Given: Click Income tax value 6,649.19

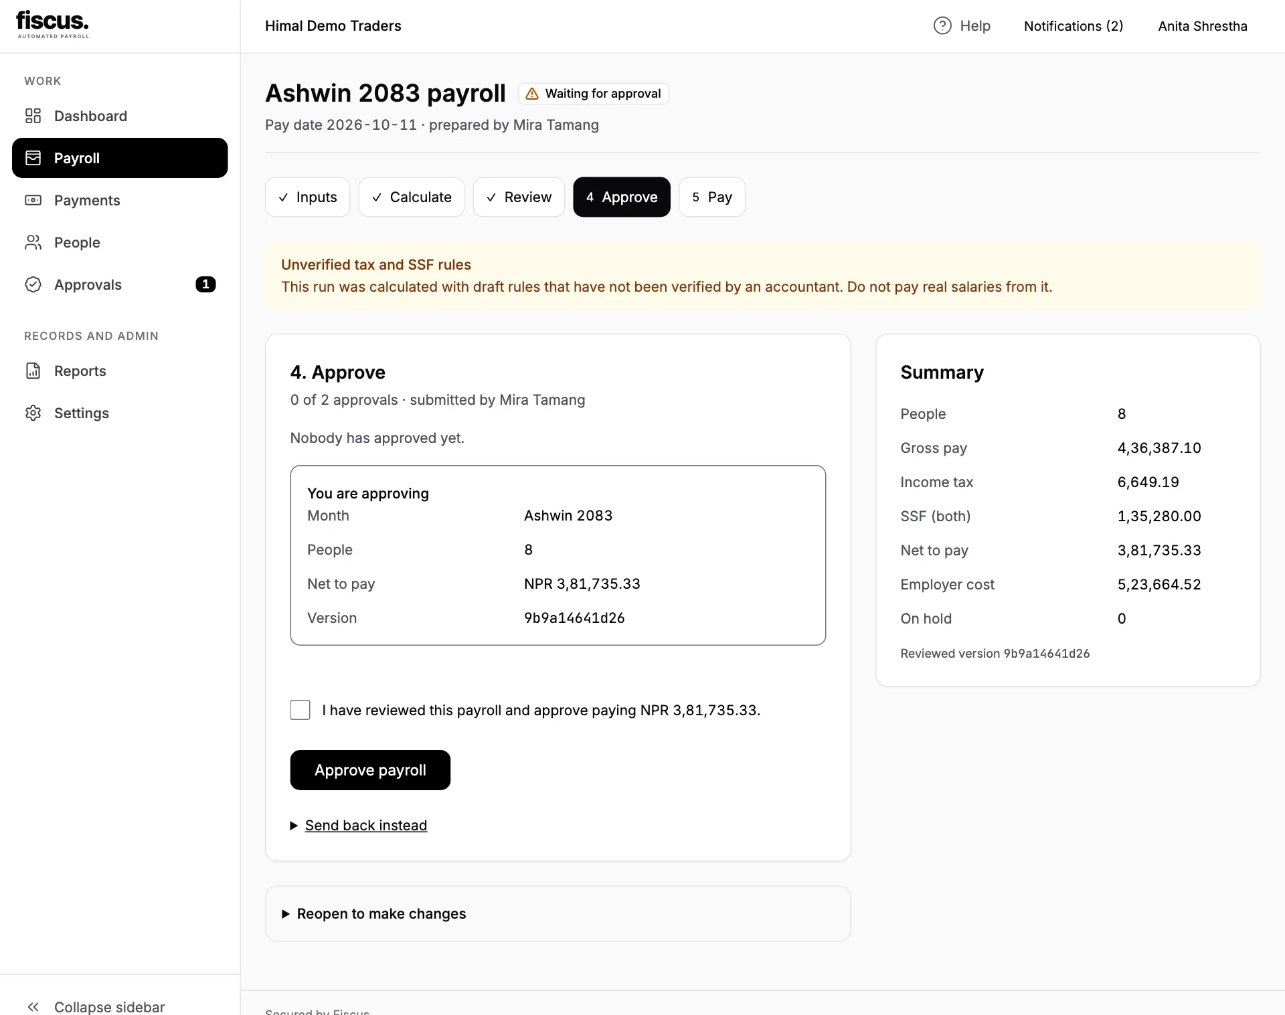Looking at the screenshot, I should (1148, 482).
